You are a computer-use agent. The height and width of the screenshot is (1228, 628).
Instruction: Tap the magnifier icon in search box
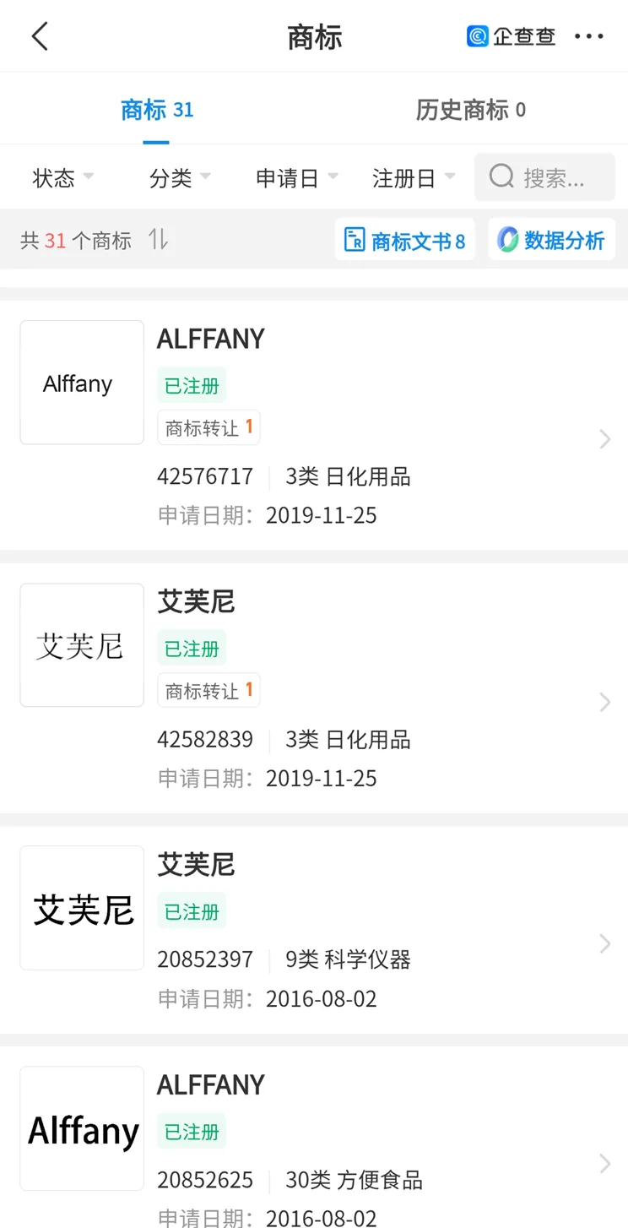coord(502,177)
